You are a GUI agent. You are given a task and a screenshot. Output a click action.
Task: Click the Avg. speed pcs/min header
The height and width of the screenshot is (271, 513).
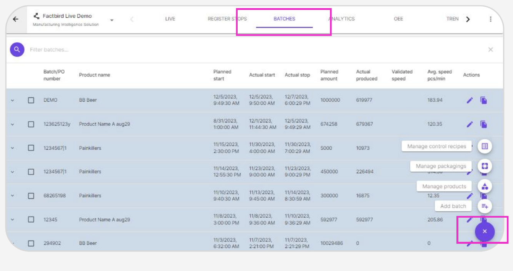[x=440, y=75]
